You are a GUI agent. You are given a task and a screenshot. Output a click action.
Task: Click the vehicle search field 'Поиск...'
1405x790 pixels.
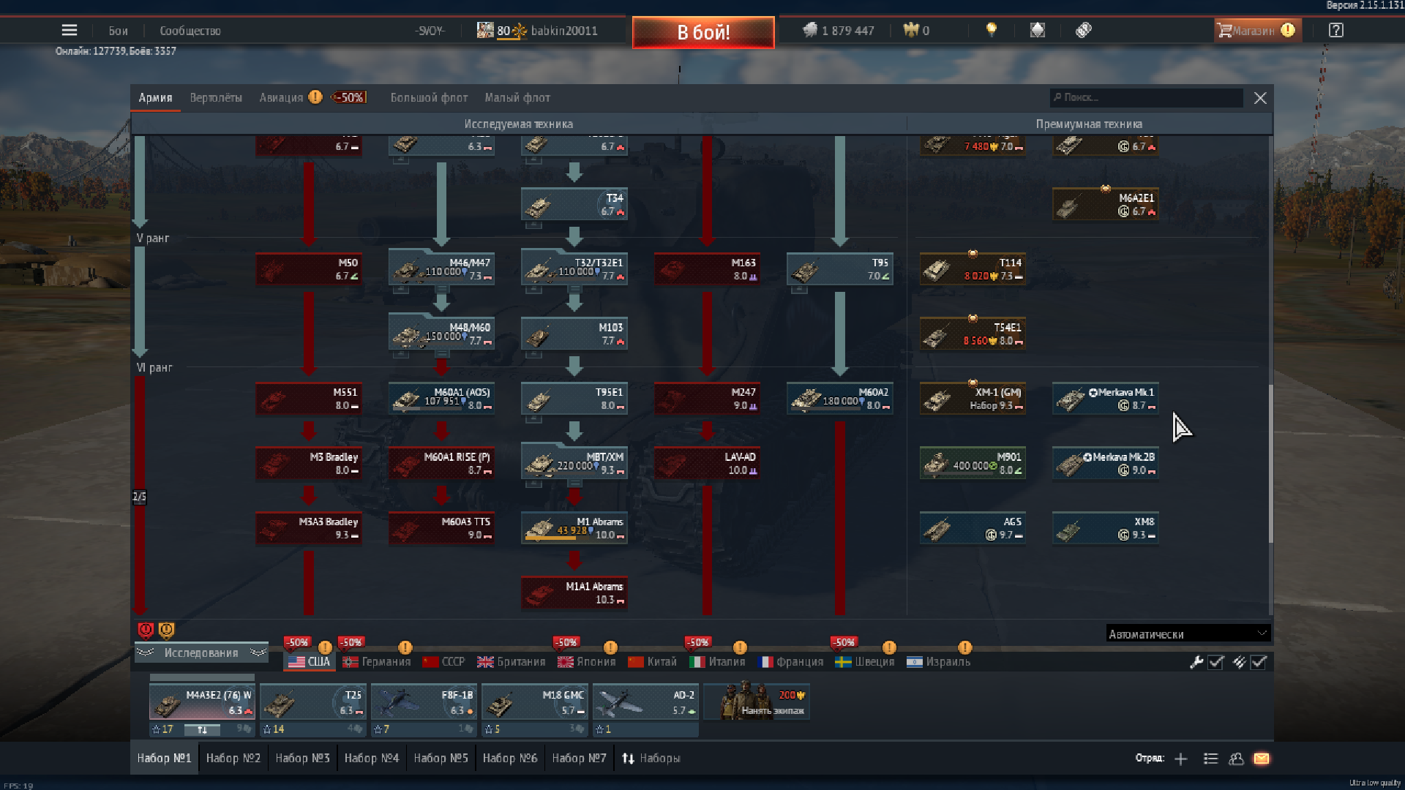pyautogui.click(x=1146, y=97)
